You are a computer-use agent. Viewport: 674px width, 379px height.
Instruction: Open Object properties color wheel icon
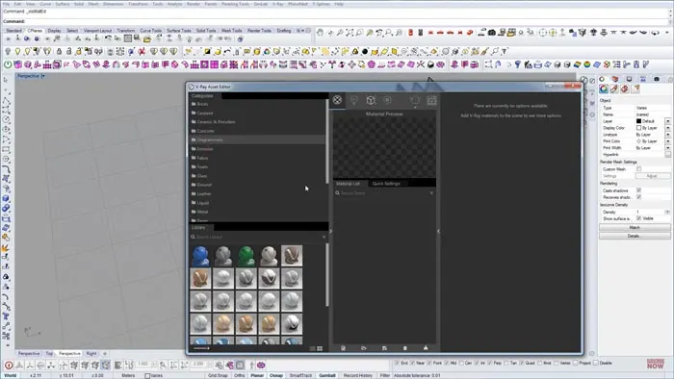[604, 88]
